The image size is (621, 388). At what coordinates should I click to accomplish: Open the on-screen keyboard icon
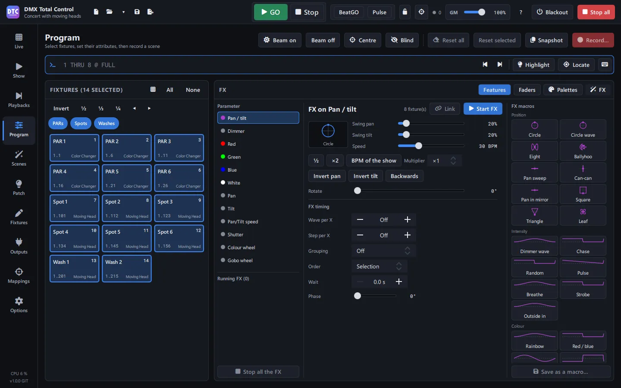click(605, 65)
